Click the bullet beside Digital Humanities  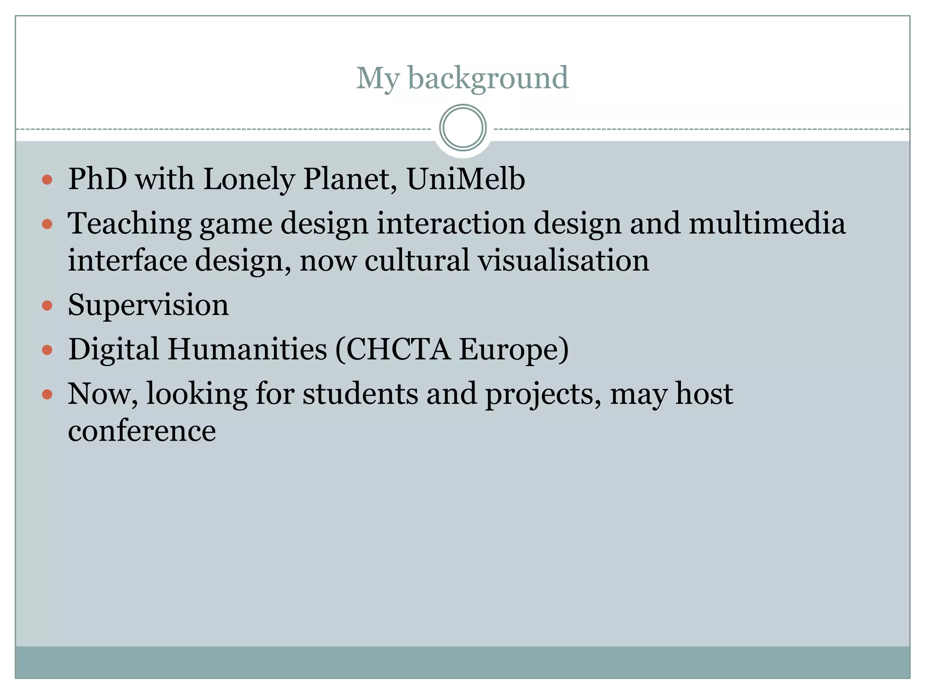pos(47,350)
